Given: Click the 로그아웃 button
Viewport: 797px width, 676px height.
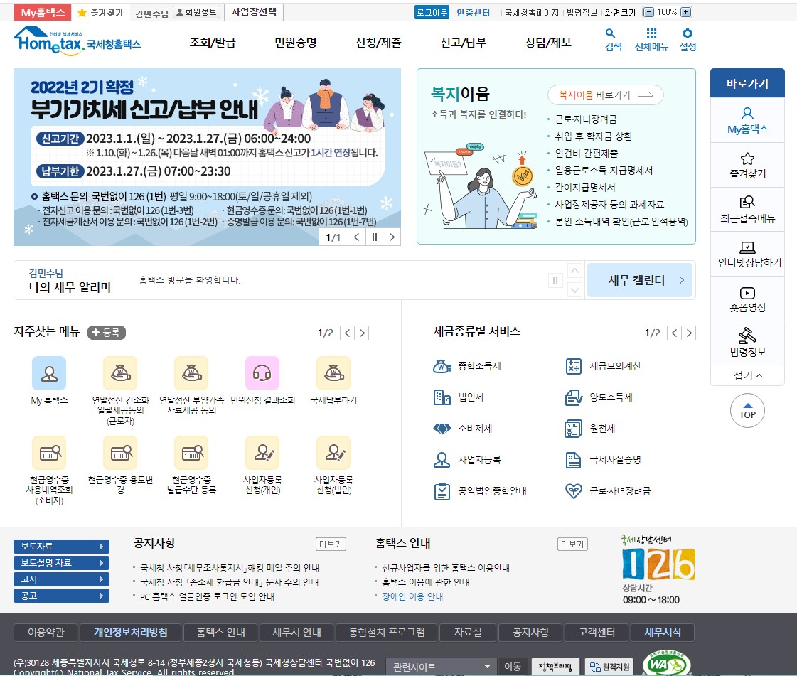Looking at the screenshot, I should point(432,12).
